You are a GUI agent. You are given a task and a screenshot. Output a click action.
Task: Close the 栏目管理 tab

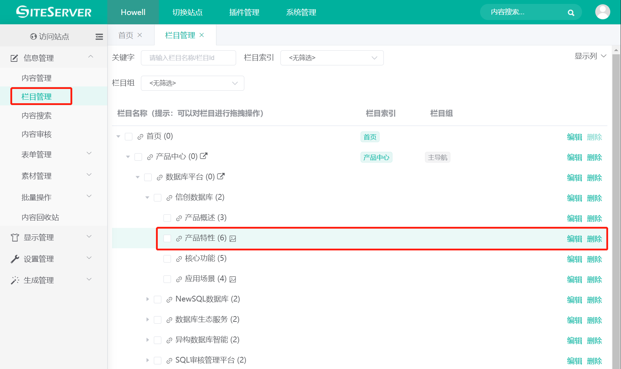202,35
